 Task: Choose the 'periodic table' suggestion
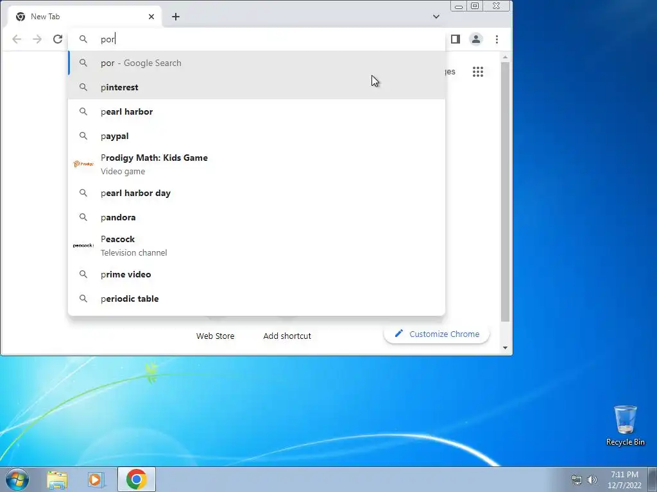click(257, 299)
